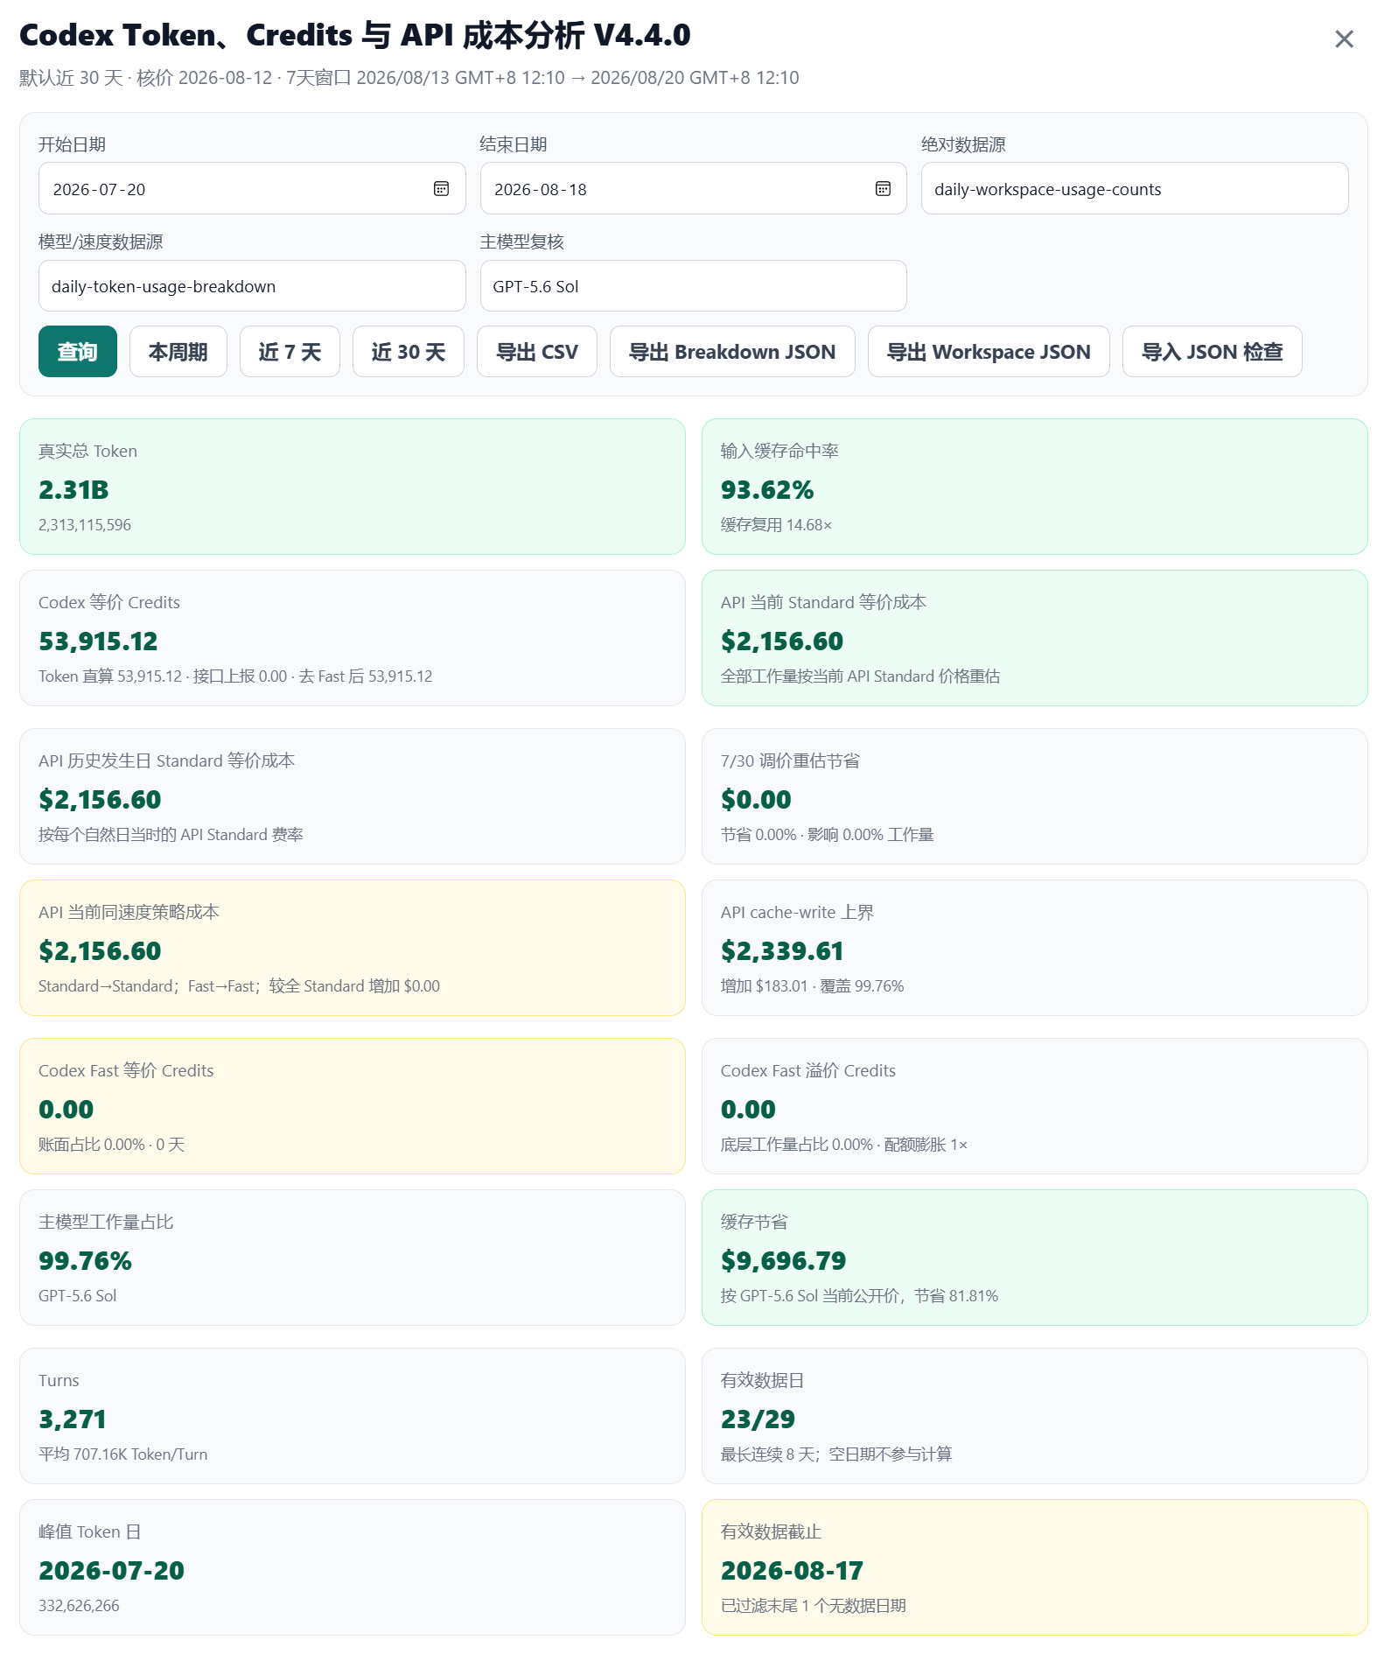Click the peak token count 332,626,266

coord(79,1606)
